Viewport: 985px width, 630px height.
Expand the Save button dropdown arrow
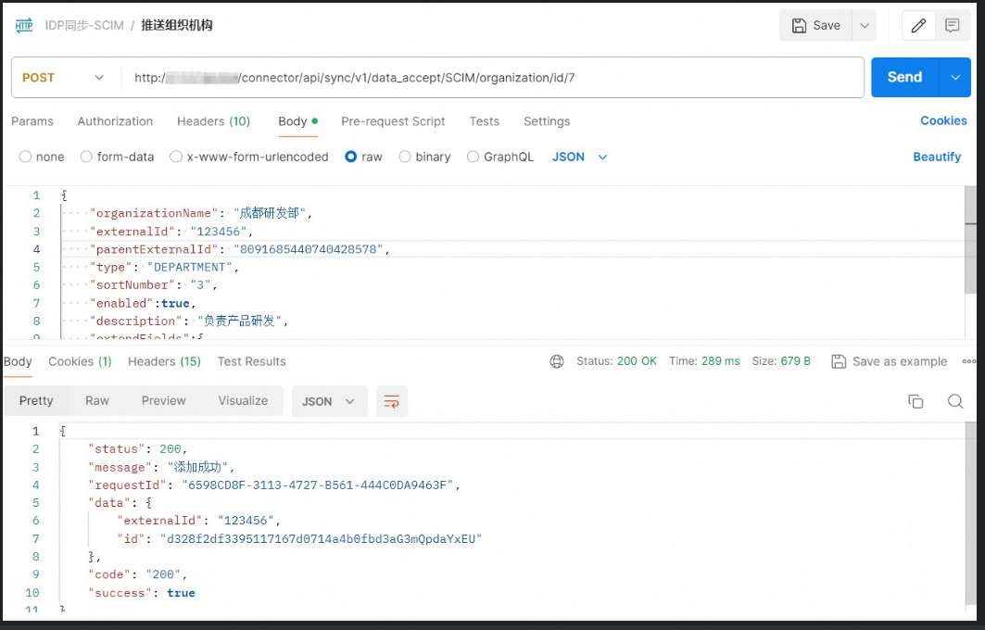point(865,26)
